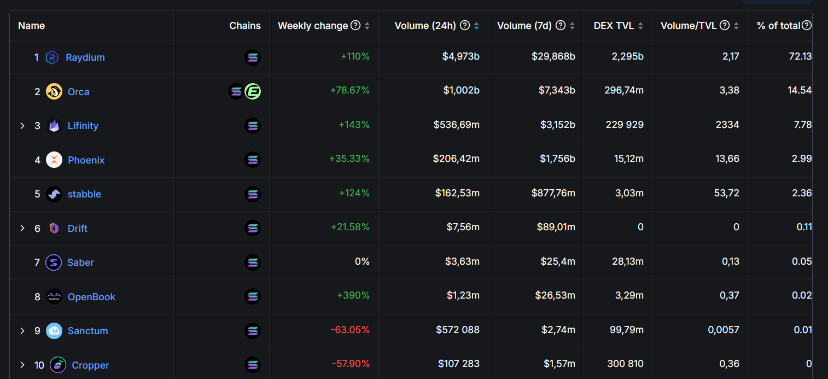The image size is (828, 379).
Task: Select Sanctum's -63.05% weekly change
Action: [x=350, y=330]
